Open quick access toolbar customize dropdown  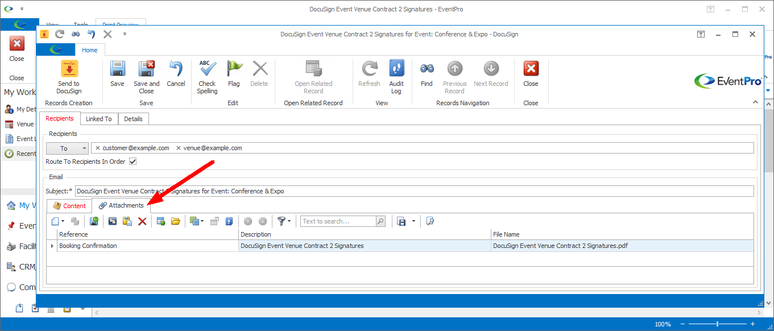tap(125, 34)
